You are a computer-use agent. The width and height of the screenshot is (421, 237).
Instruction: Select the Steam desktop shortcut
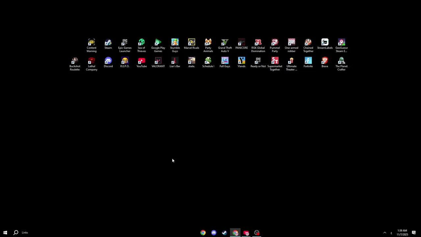tap(108, 44)
